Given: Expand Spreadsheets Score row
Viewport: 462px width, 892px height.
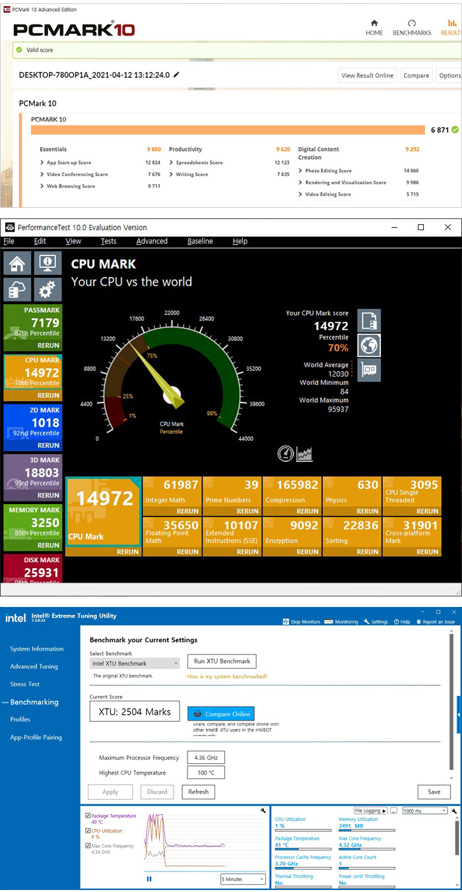Looking at the screenshot, I should (172, 162).
